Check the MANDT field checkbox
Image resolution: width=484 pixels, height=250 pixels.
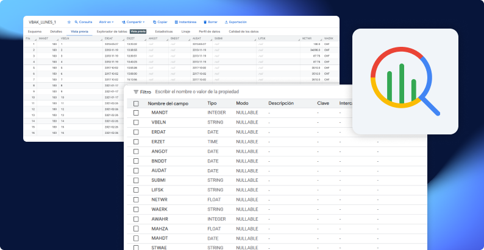pos(136,113)
